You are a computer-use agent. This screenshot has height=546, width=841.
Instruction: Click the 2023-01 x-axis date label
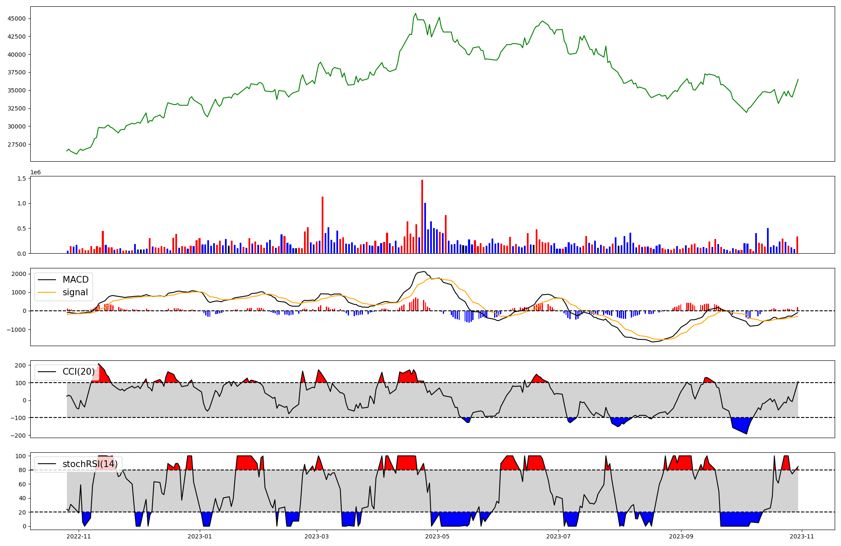pos(200,536)
